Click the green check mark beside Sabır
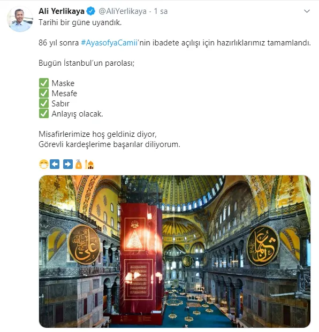This screenshot has height=332, width=319. pos(44,103)
